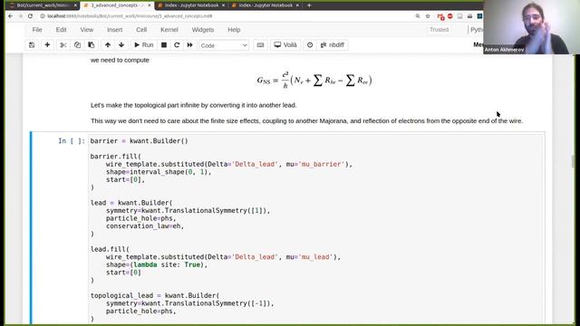
Task: Restart kernel and rerun all with the fast-forward icon
Action: point(189,45)
